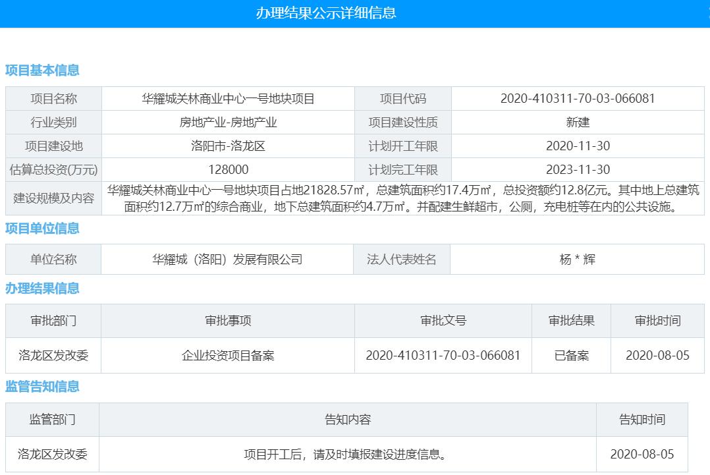Screen dimensions: 710x475
Task: Select the planned start date 2020-11-30
Action: (x=580, y=146)
